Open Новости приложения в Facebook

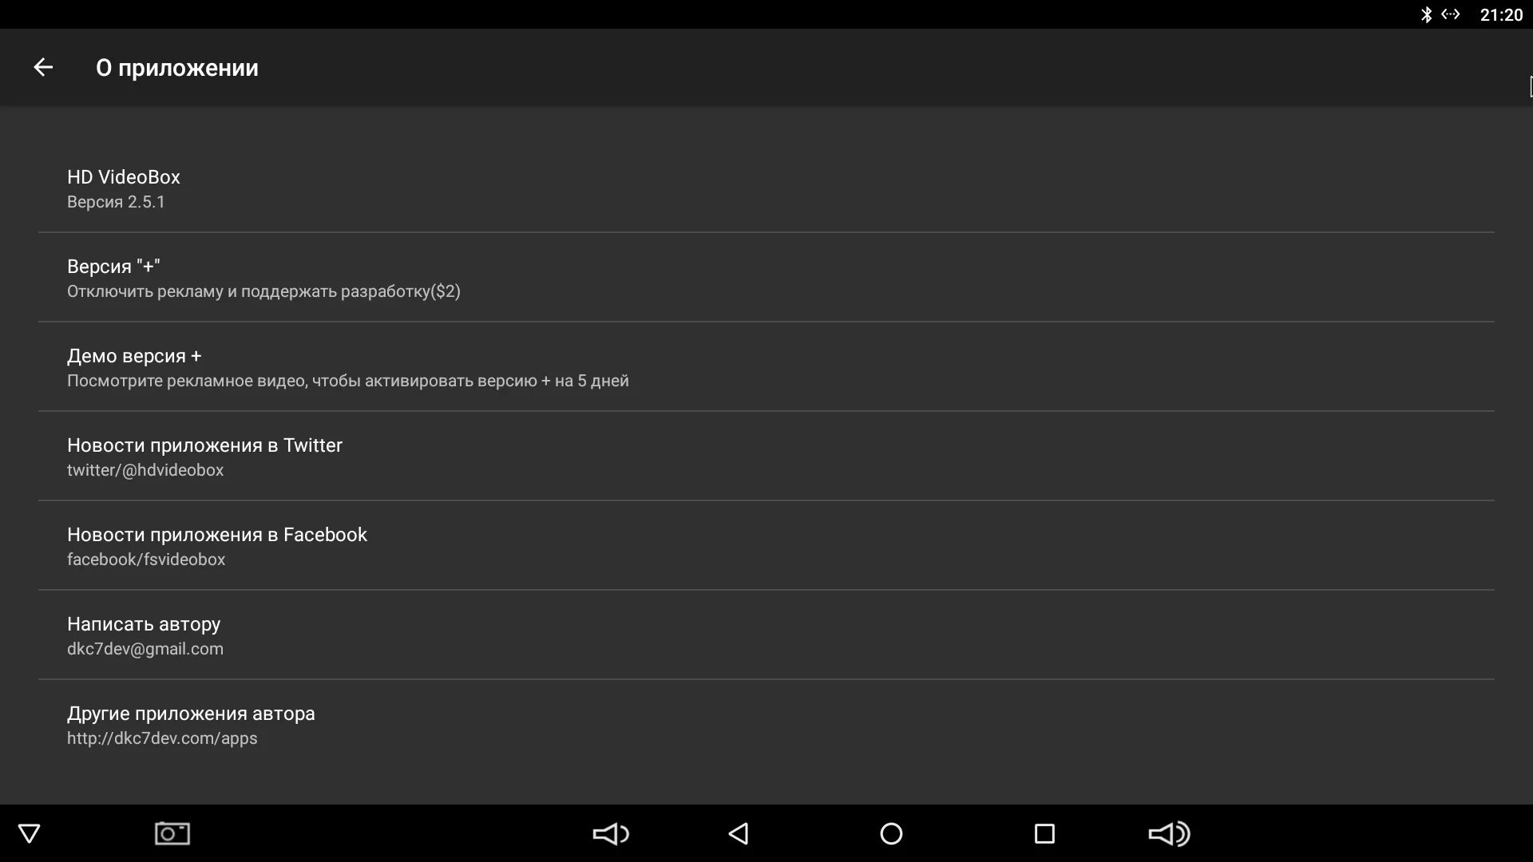point(766,546)
